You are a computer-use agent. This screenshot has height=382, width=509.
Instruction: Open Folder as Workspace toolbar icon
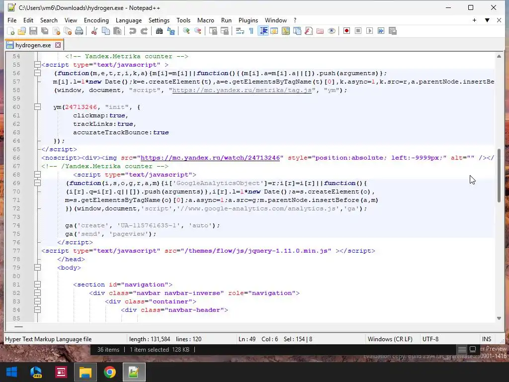point(320,31)
